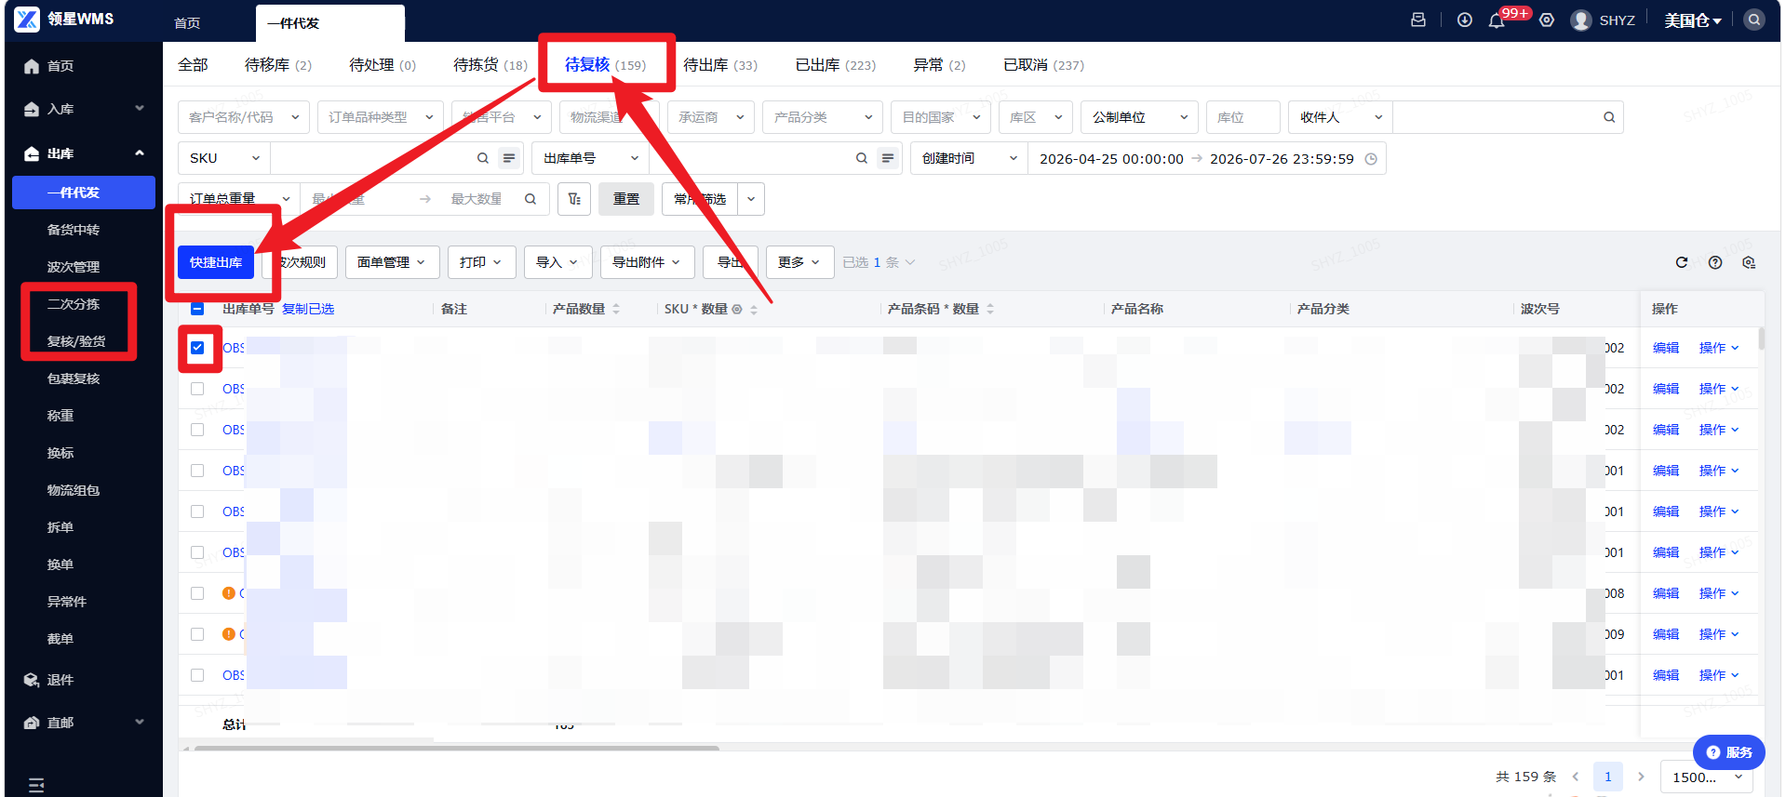Check the third row checkbox
1786x797 pixels.
197,430
